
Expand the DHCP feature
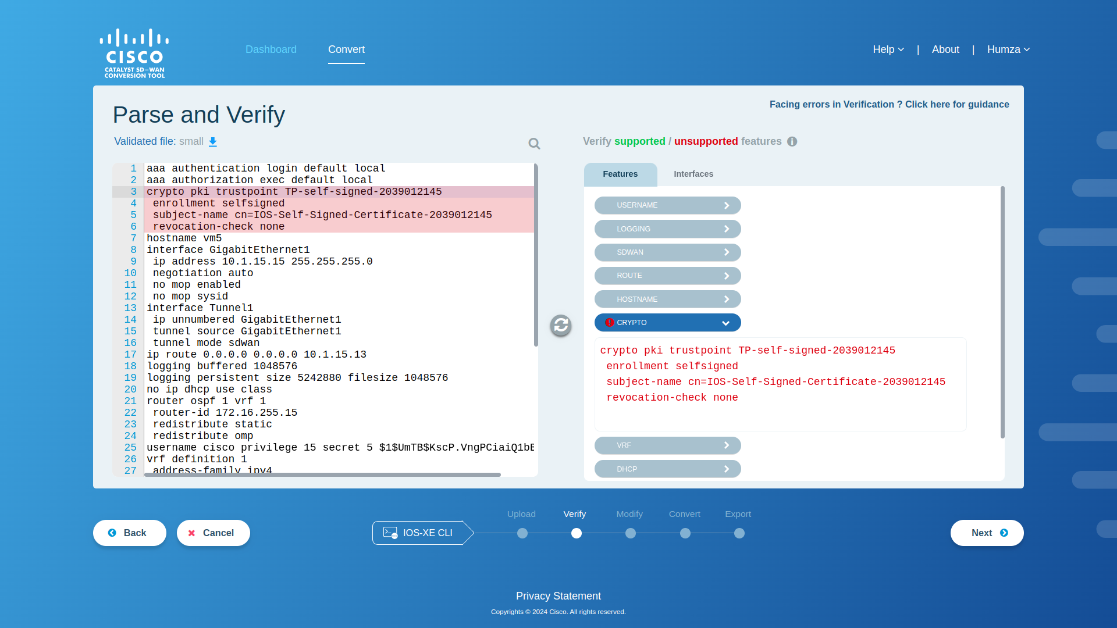667,469
